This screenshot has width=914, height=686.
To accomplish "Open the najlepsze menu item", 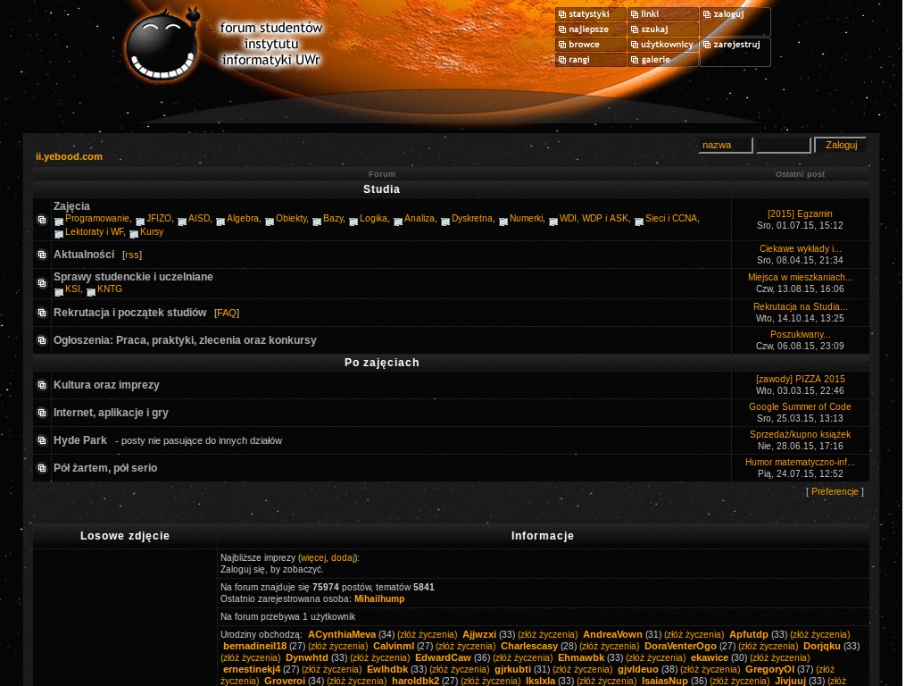I will (590, 29).
